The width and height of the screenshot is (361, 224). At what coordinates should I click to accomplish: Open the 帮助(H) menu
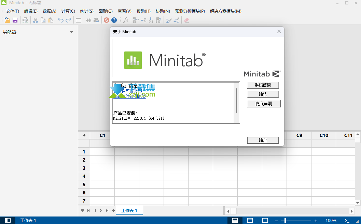143,11
